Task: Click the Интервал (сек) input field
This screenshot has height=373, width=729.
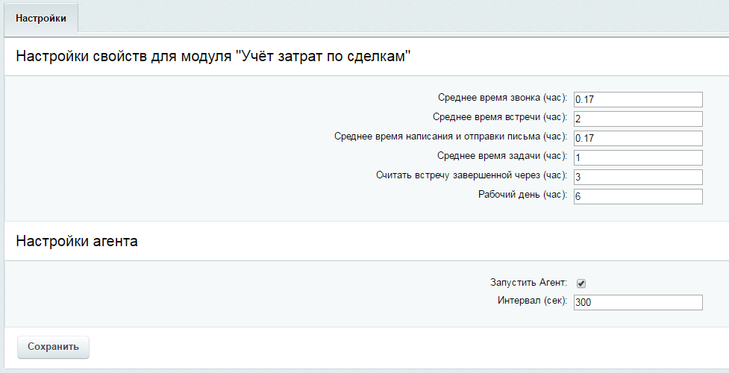Action: click(638, 302)
